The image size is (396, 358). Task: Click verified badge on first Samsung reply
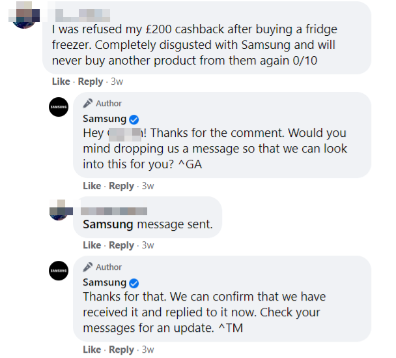[x=134, y=119]
